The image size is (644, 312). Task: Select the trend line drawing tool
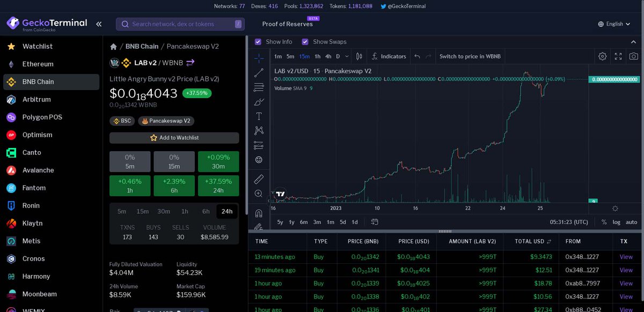[x=259, y=72]
